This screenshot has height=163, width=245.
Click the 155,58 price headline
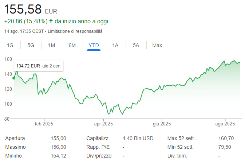22,9
